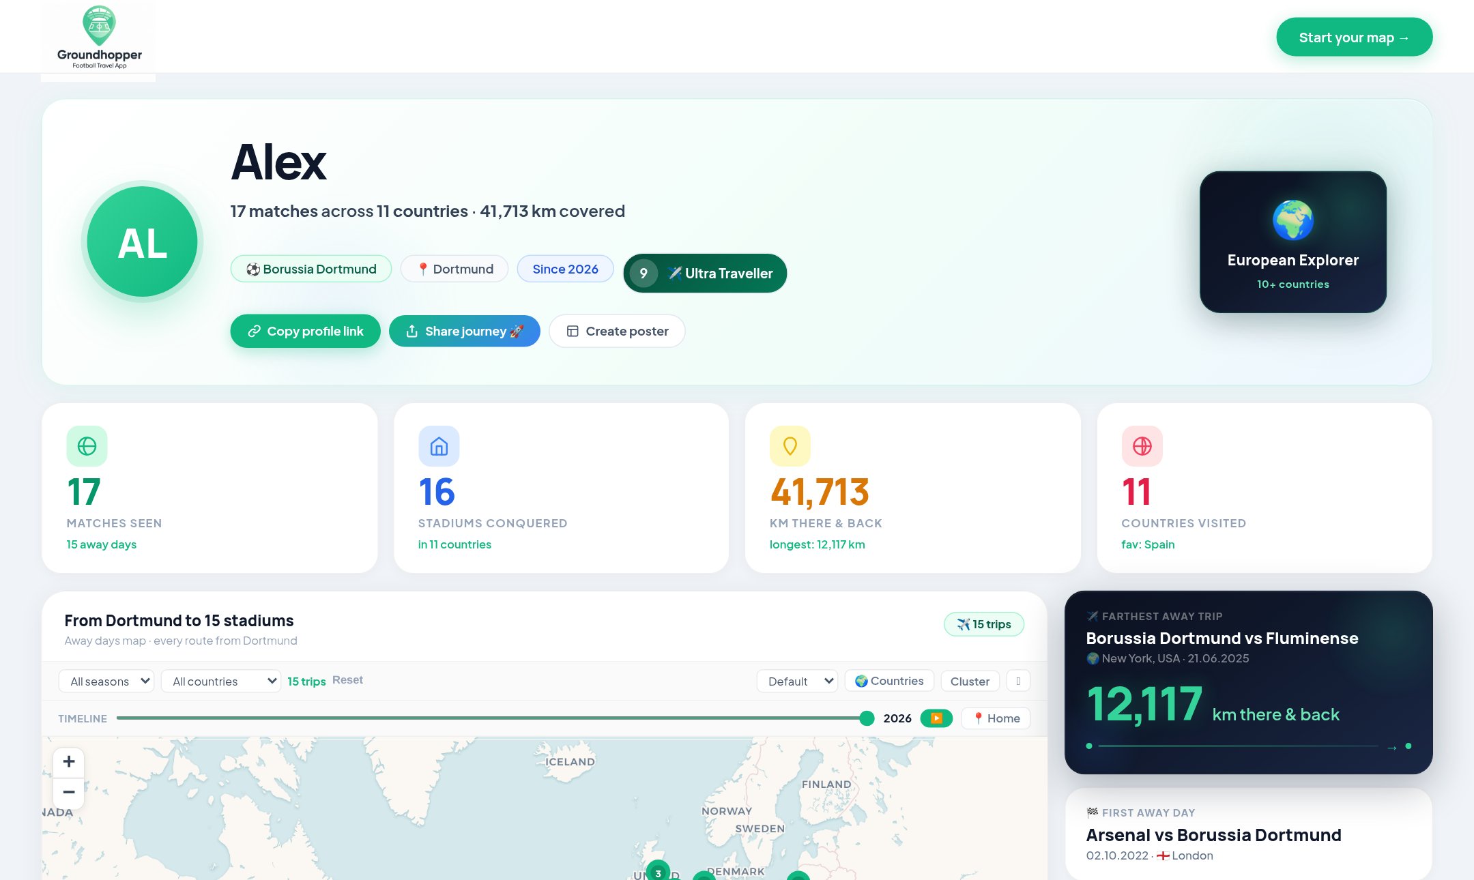Click Borussia Dortmund vs Fluminense title
This screenshot has width=1474, height=880.
click(1222, 639)
